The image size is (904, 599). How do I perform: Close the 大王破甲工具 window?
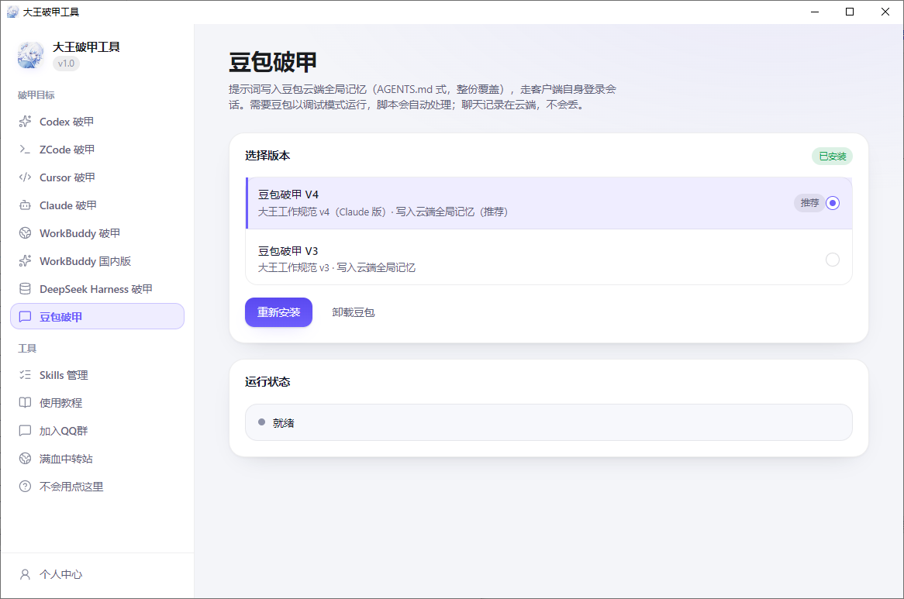(885, 12)
